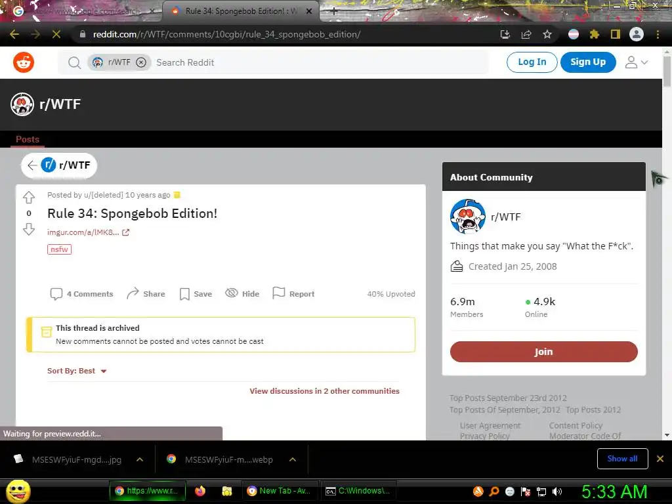Close the Rule 34 Spongebob Edition tab
The image size is (672, 504).
click(308, 11)
